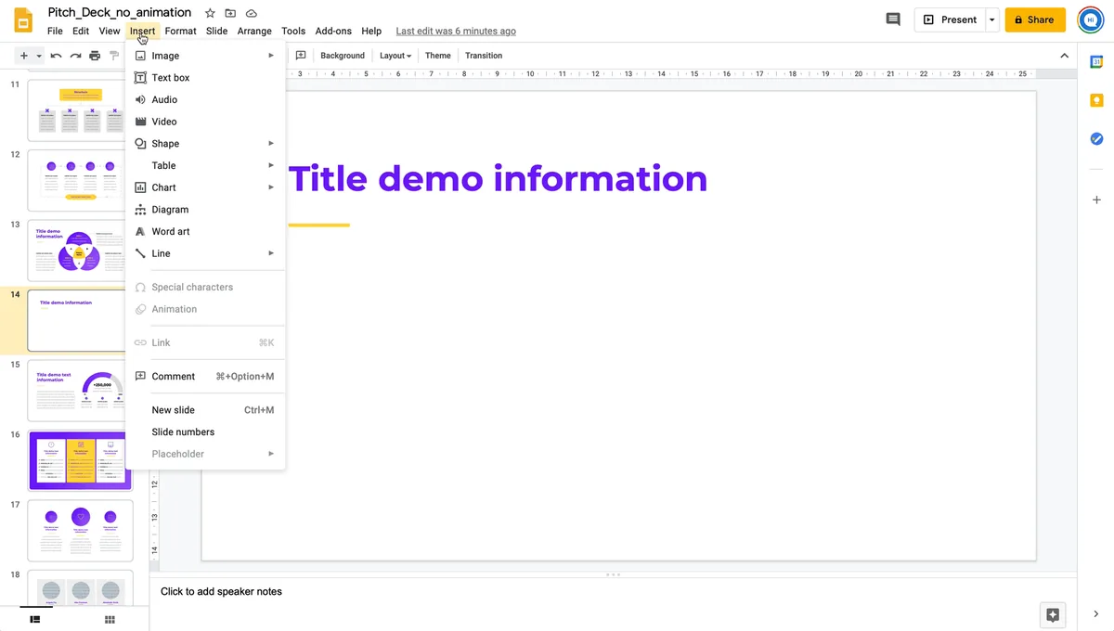The height and width of the screenshot is (631, 1114).
Task: Add comment from toolbar icon
Action: coord(301,56)
